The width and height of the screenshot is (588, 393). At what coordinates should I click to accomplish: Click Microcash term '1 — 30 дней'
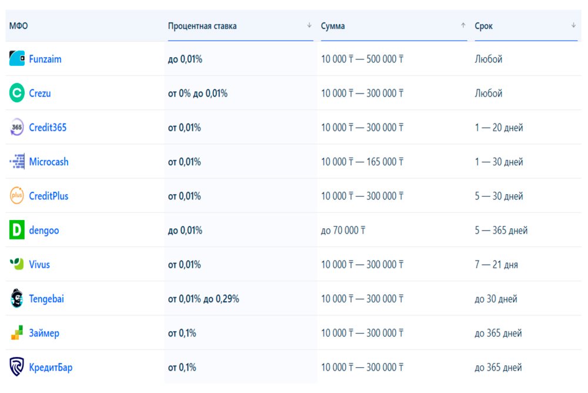[499, 162]
